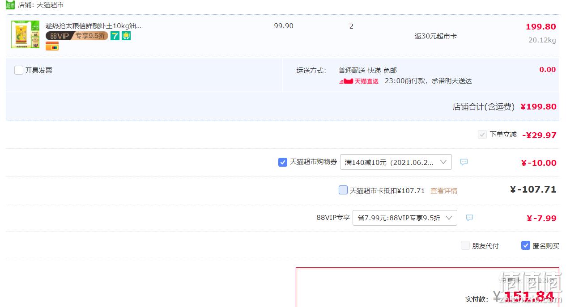This screenshot has height=307, width=566.
Task: Expand the 满140减10元 coupon dropdown
Action: pyautogui.click(x=396, y=162)
